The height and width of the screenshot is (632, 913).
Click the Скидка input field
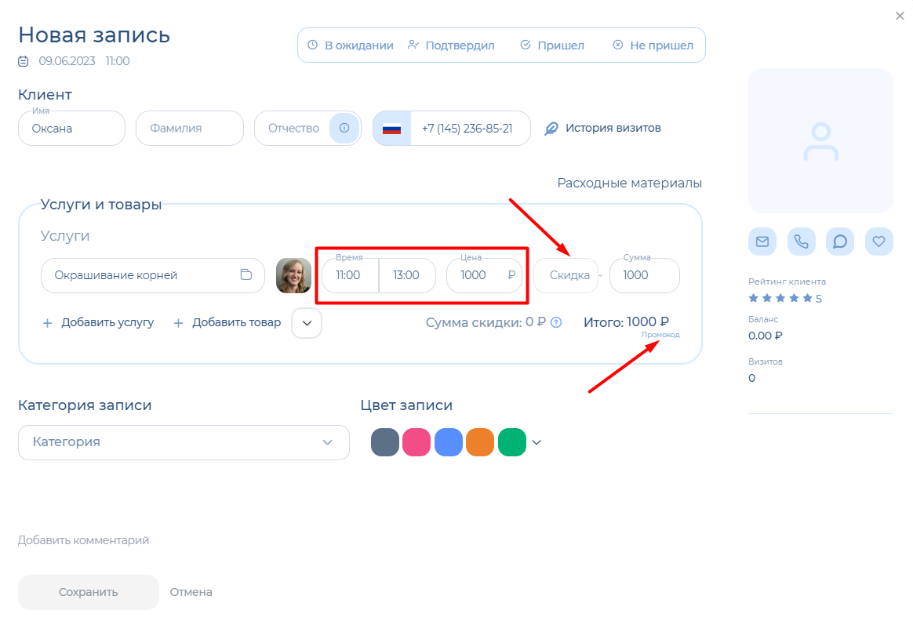(568, 275)
